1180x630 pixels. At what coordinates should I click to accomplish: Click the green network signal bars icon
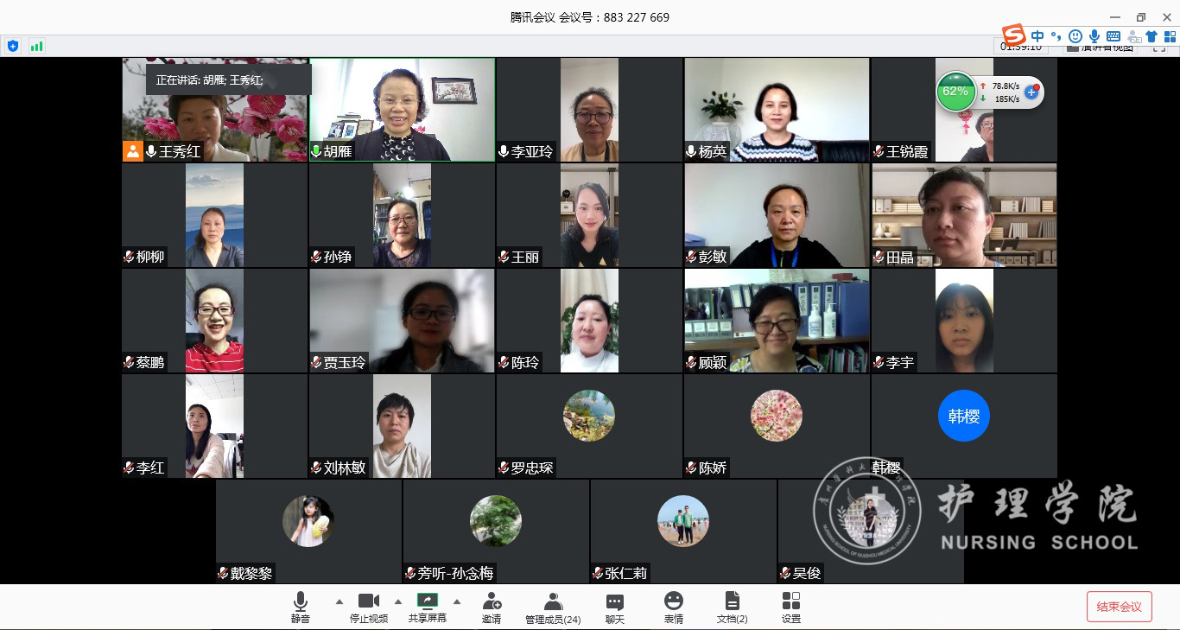pos(36,46)
